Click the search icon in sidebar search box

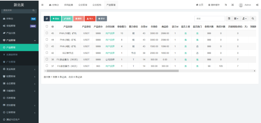pyautogui.click(x=34, y=10)
